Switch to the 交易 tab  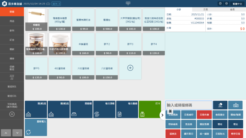(x=206, y=10)
